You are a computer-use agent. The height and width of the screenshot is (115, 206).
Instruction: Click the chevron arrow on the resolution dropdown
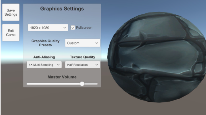pyautogui.click(x=64, y=28)
